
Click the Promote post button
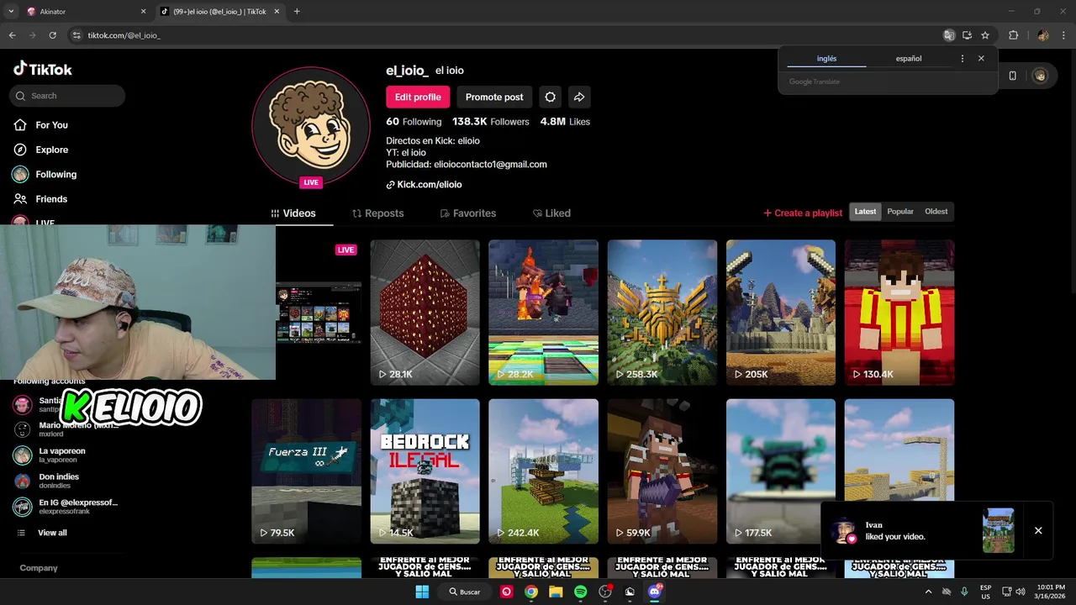[494, 97]
